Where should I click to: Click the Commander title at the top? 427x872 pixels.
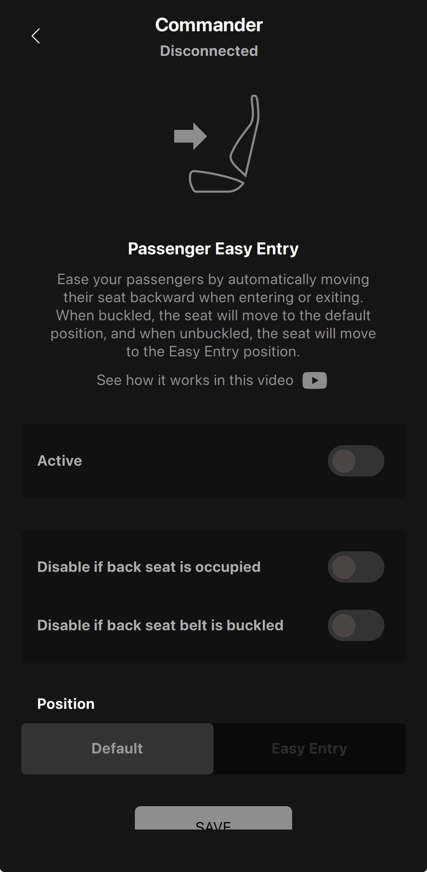point(209,25)
